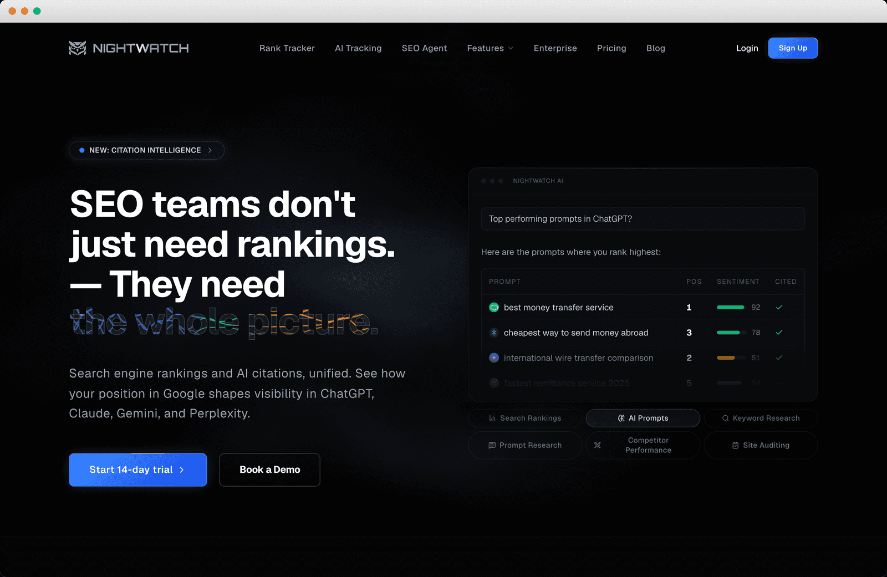
Task: Click the POS column header
Action: coord(694,282)
